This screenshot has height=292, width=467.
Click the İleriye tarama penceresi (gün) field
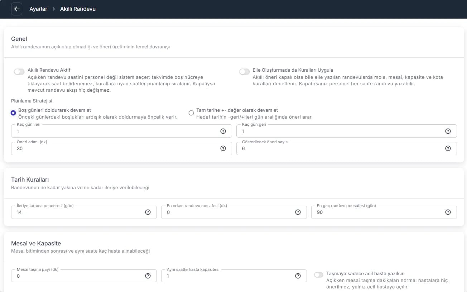point(84,212)
